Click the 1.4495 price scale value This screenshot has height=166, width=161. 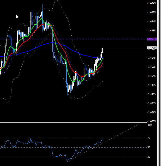point(152,85)
